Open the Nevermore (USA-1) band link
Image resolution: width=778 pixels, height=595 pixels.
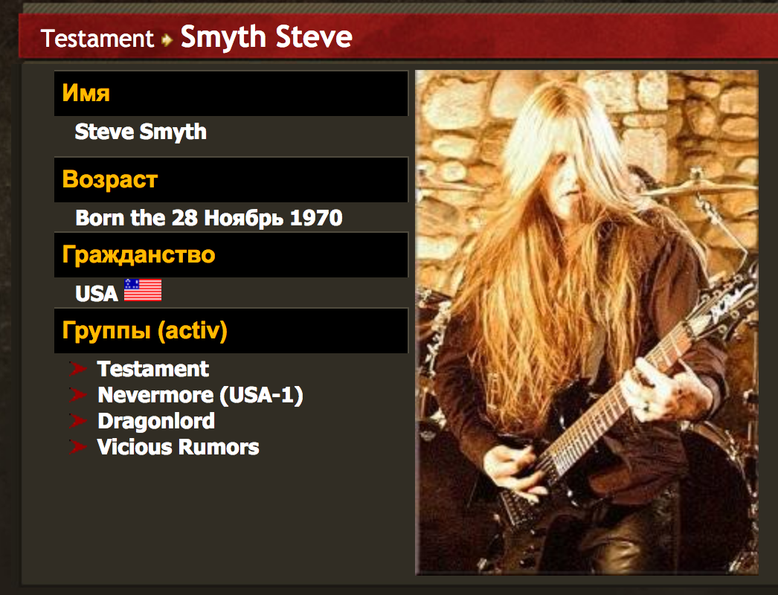point(201,395)
